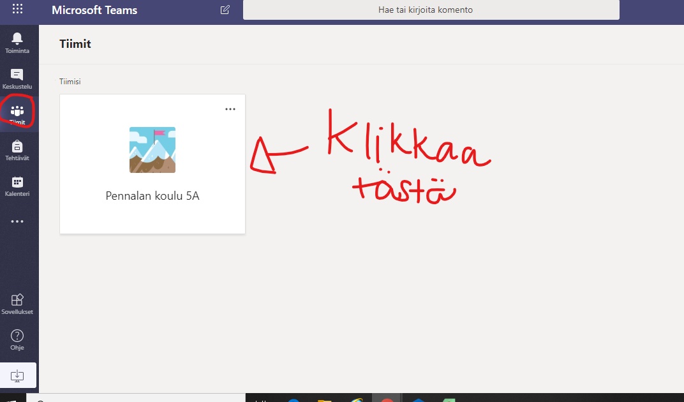The height and width of the screenshot is (402, 684).
Task: Select Tiimit in the left sidebar
Action: coord(17,115)
